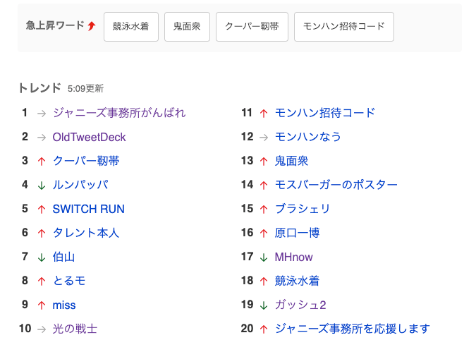Screen dimensions: 476x340
Task: Open the 光の戦士 trend link
Action: click(75, 329)
